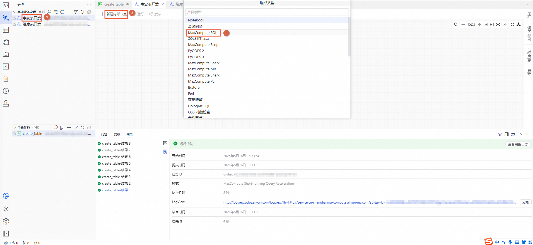Reset canvas zoom to 1:1
The image size is (533, 245).
click(x=486, y=24)
